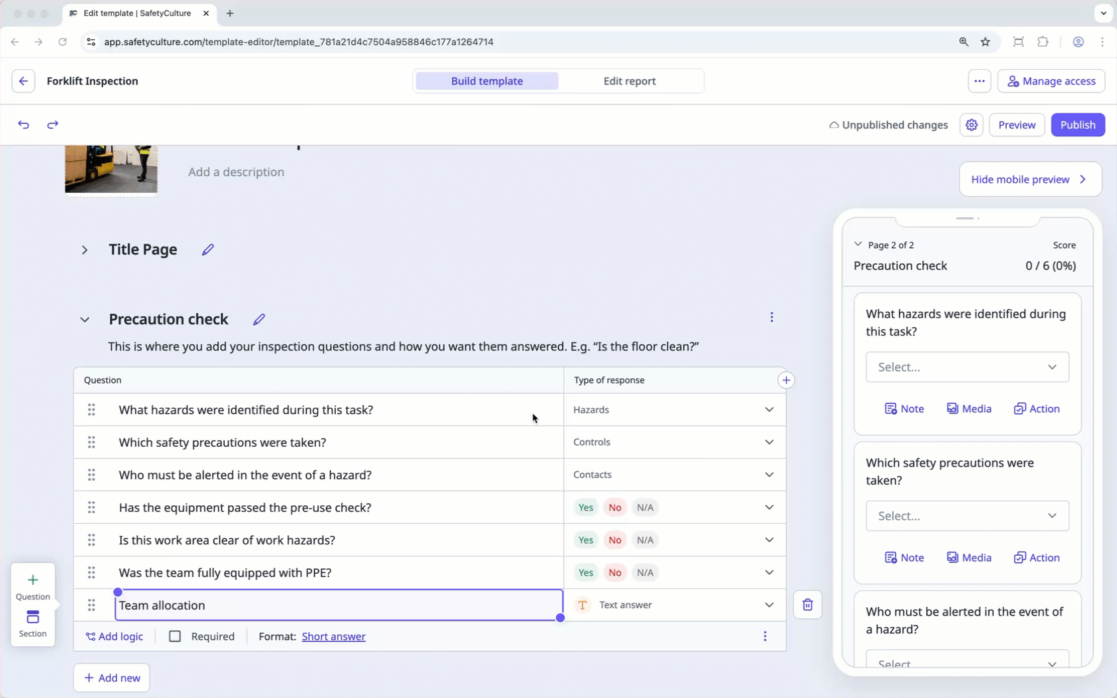Click Add logic for Team allocation
The image size is (1117, 698).
(x=114, y=637)
